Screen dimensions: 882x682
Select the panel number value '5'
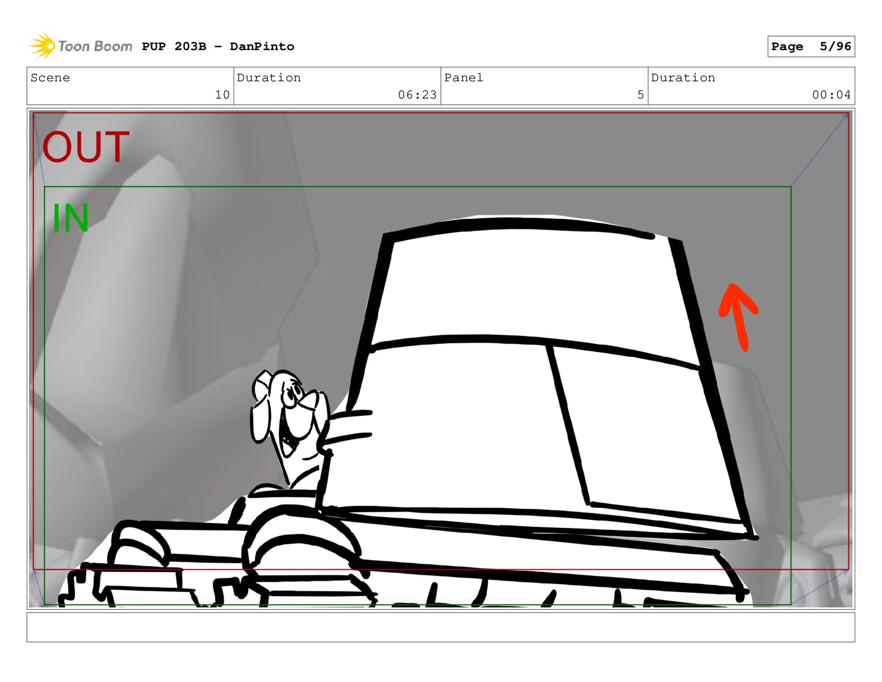[641, 95]
